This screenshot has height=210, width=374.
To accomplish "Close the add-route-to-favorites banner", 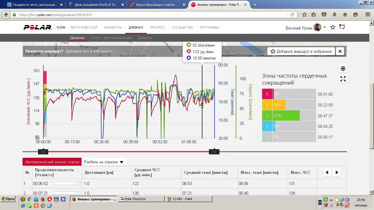I will (x=340, y=51).
